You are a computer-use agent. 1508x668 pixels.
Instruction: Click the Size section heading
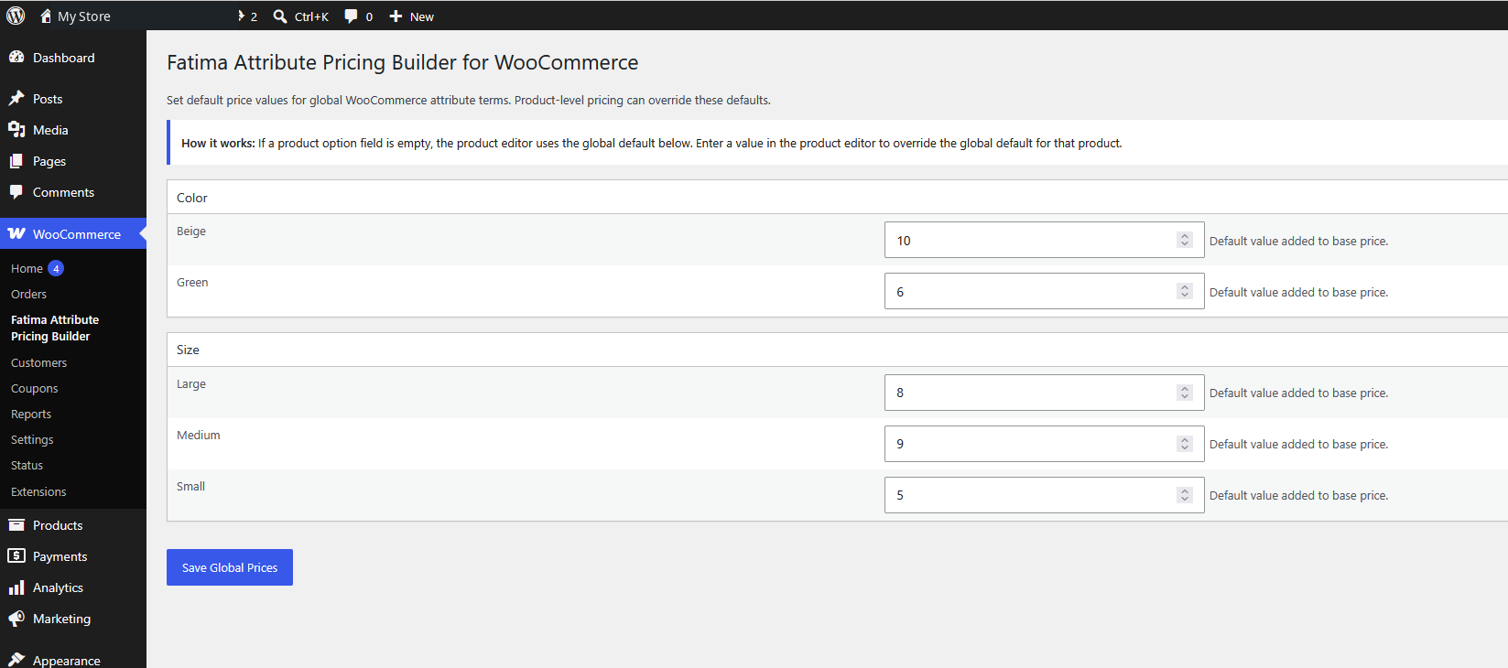(188, 350)
